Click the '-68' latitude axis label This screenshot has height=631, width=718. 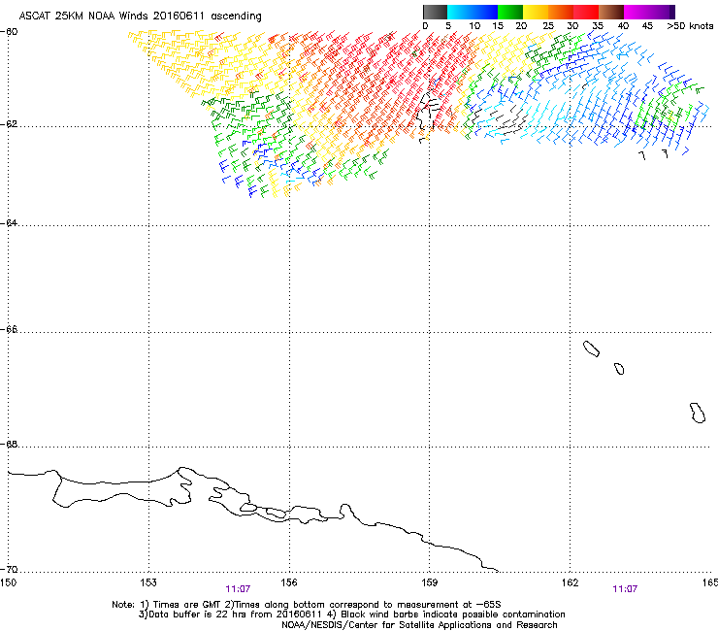[9, 445]
